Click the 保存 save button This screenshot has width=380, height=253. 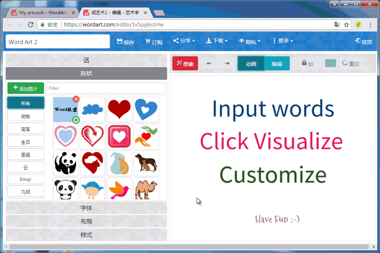125,42
